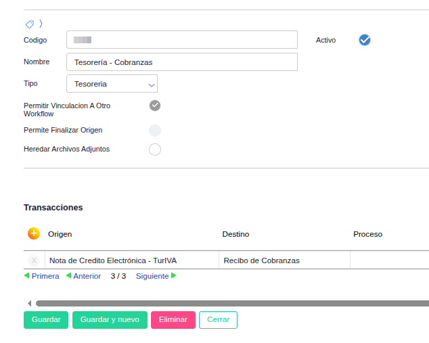Click Guardar button

(x=46, y=320)
